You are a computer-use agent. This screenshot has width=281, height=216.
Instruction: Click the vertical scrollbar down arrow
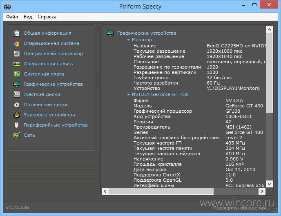[x=269, y=184]
